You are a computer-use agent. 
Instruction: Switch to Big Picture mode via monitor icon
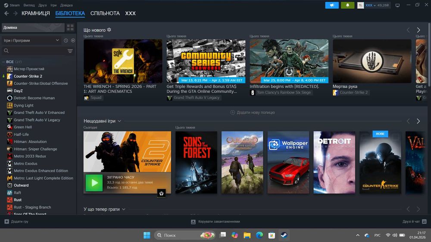click(x=397, y=5)
